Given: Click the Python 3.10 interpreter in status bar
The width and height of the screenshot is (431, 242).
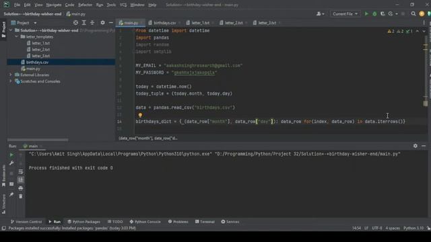Looking at the screenshot, I should pos(413,229).
